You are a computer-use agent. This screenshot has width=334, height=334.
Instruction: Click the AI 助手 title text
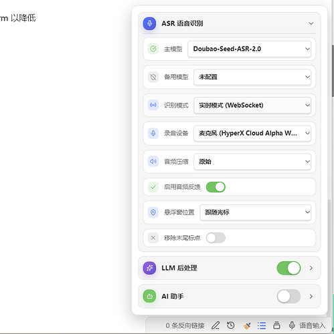(x=173, y=297)
